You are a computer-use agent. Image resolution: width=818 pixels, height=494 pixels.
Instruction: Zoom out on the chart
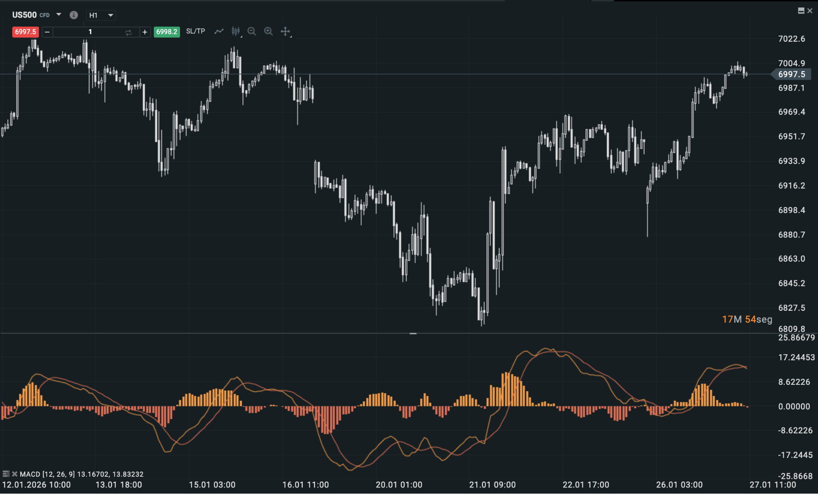[x=252, y=31]
